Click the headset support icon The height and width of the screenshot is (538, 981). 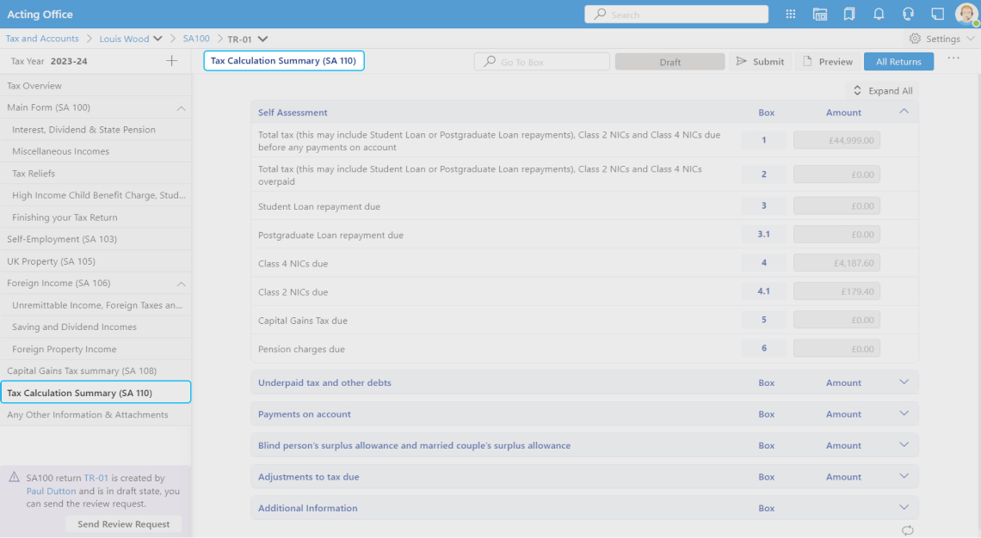[x=908, y=15]
